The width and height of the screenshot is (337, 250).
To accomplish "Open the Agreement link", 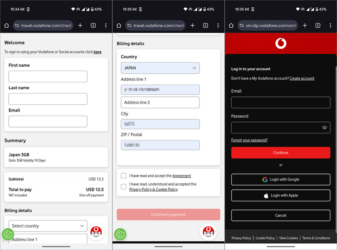I will pyautogui.click(x=182, y=176).
